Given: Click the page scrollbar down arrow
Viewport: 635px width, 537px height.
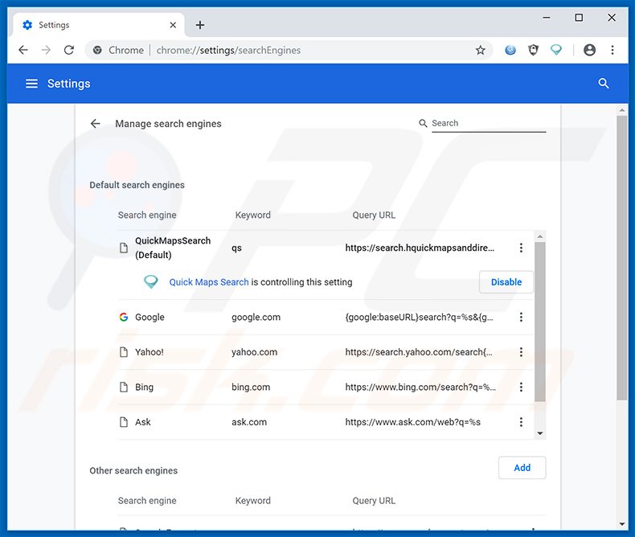Looking at the screenshot, I should (621, 524).
